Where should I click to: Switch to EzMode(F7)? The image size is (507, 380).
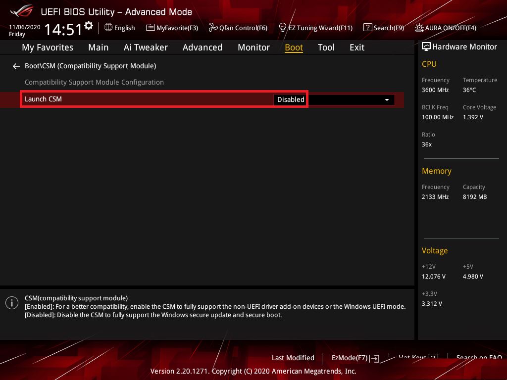[x=350, y=358]
